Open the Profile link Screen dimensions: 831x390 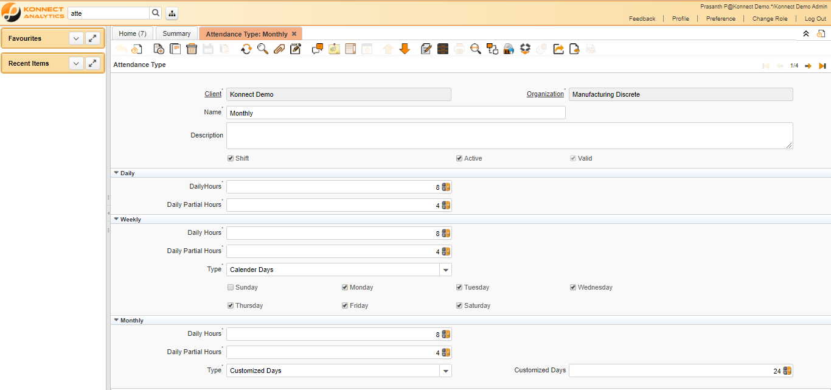pos(681,19)
